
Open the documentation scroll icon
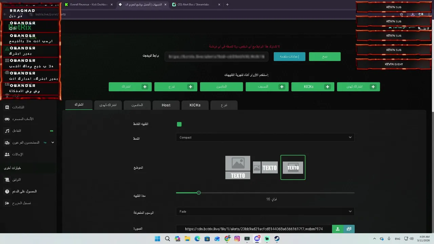(7, 180)
